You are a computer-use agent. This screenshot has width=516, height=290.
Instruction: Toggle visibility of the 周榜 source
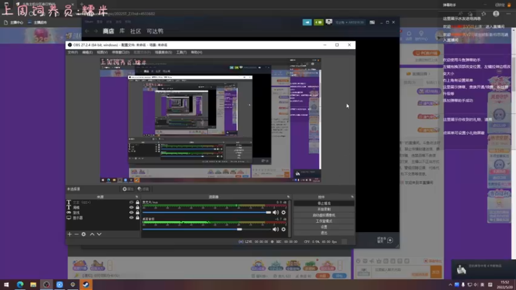132,208
